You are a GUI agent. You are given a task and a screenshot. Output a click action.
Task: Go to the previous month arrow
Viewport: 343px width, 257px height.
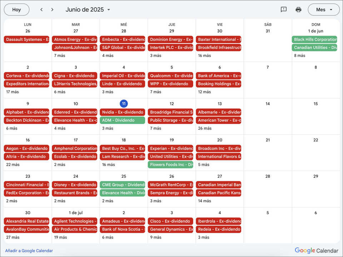pyautogui.click(x=41, y=10)
